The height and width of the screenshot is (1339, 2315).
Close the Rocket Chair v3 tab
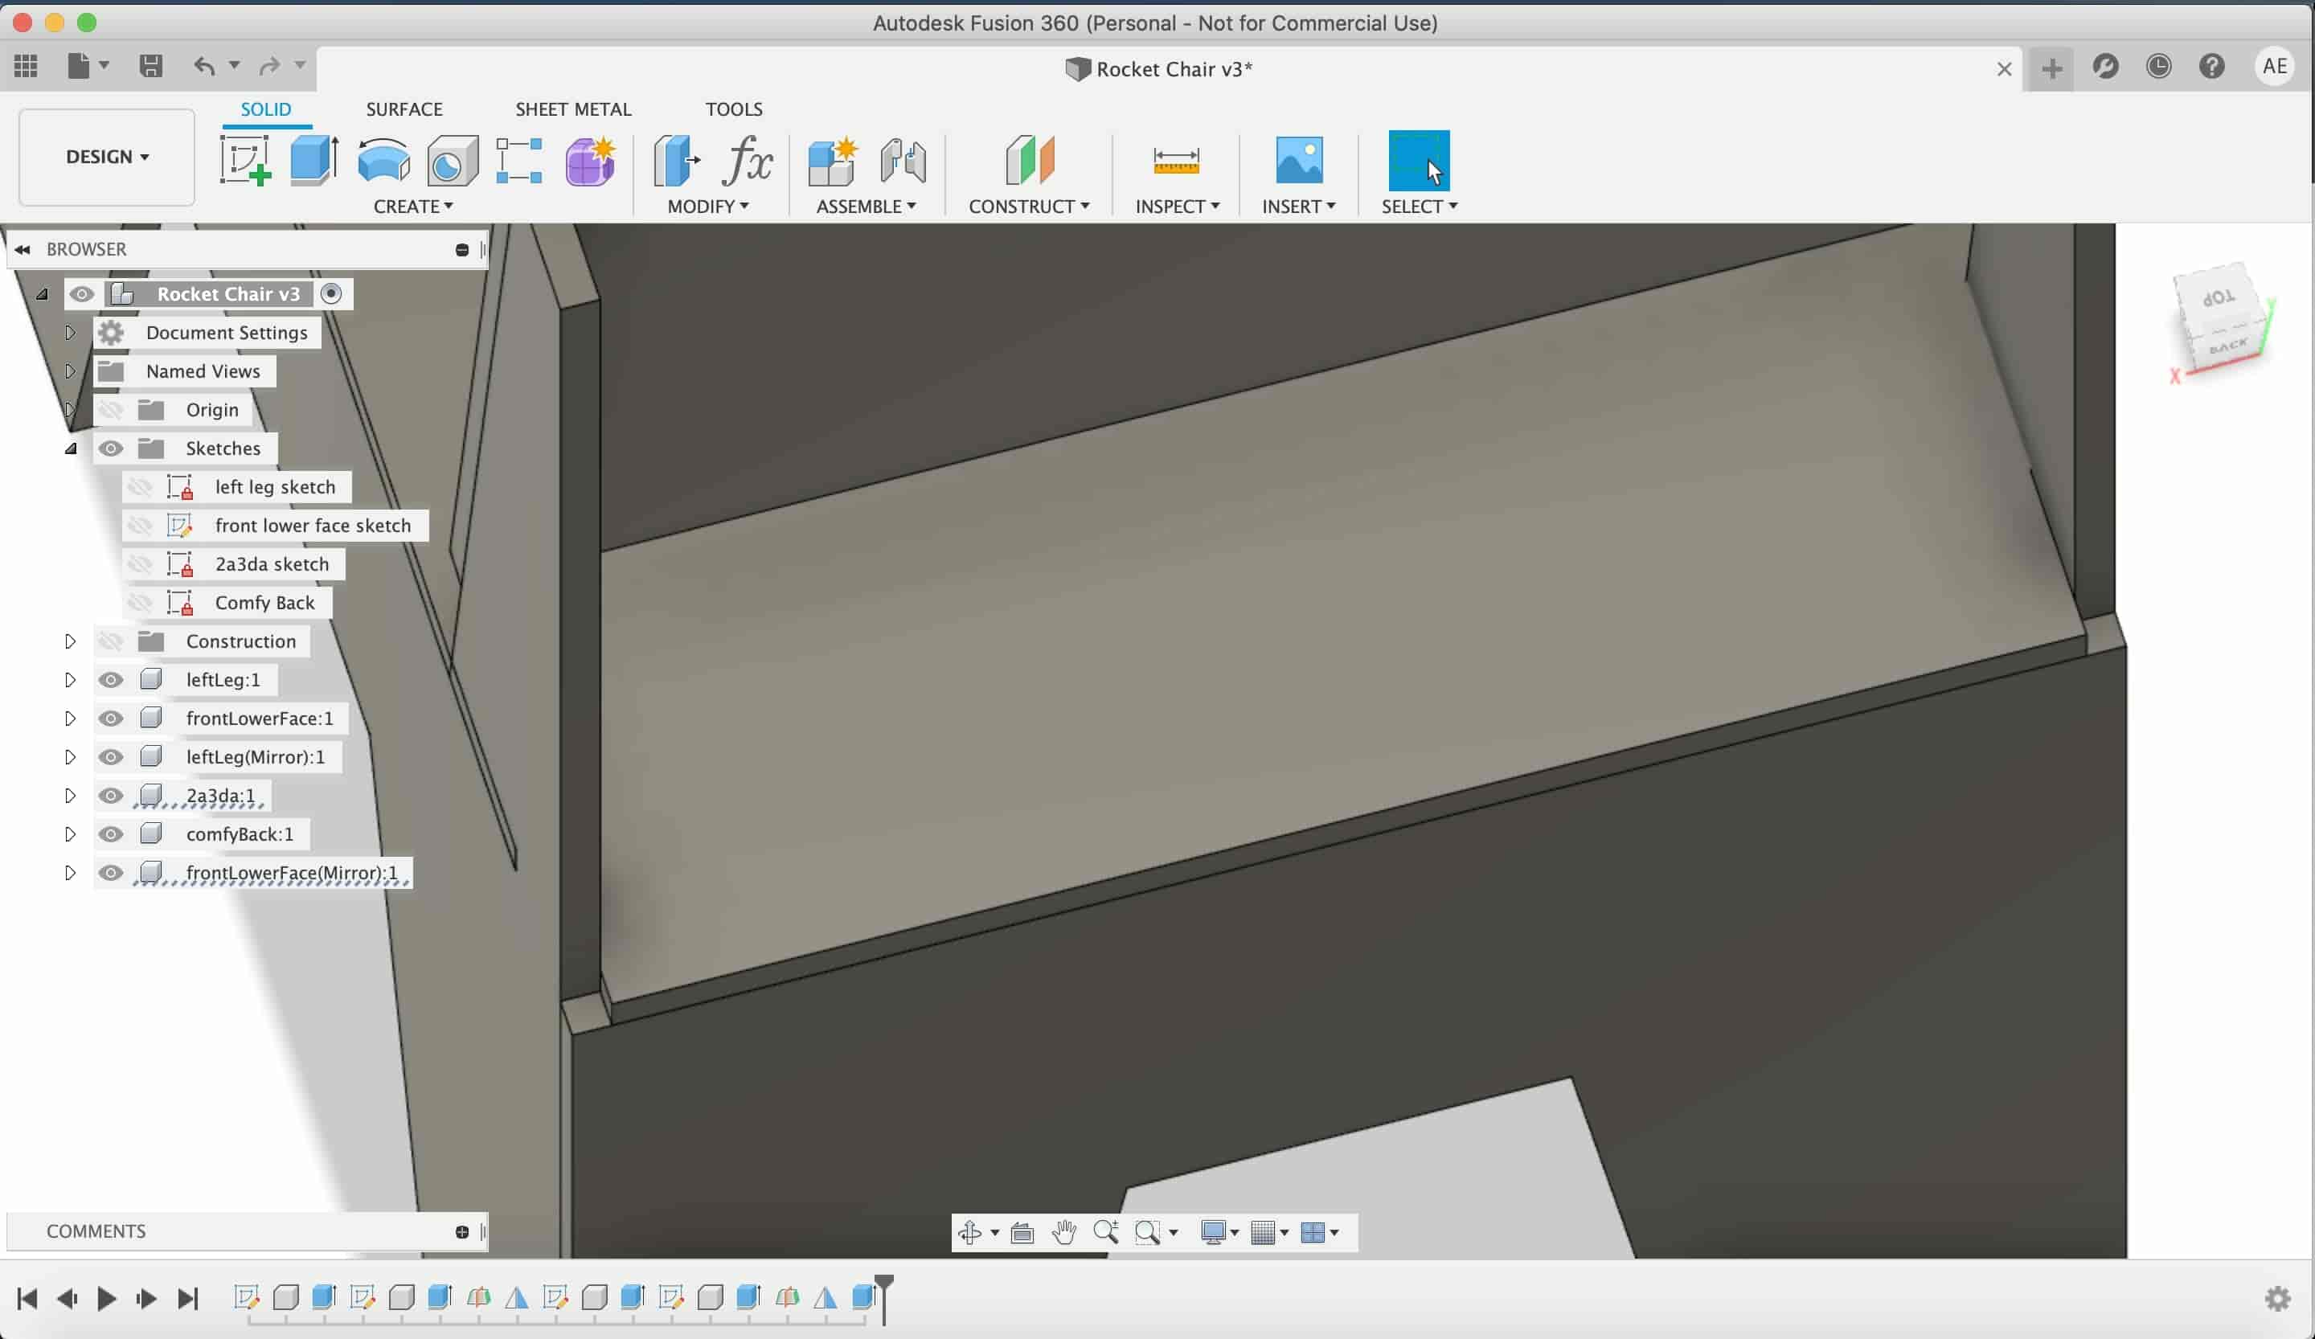coord(2004,69)
